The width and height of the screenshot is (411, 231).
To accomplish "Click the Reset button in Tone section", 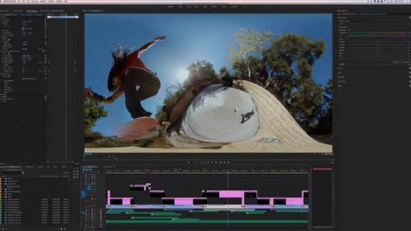I will (x=404, y=62).
